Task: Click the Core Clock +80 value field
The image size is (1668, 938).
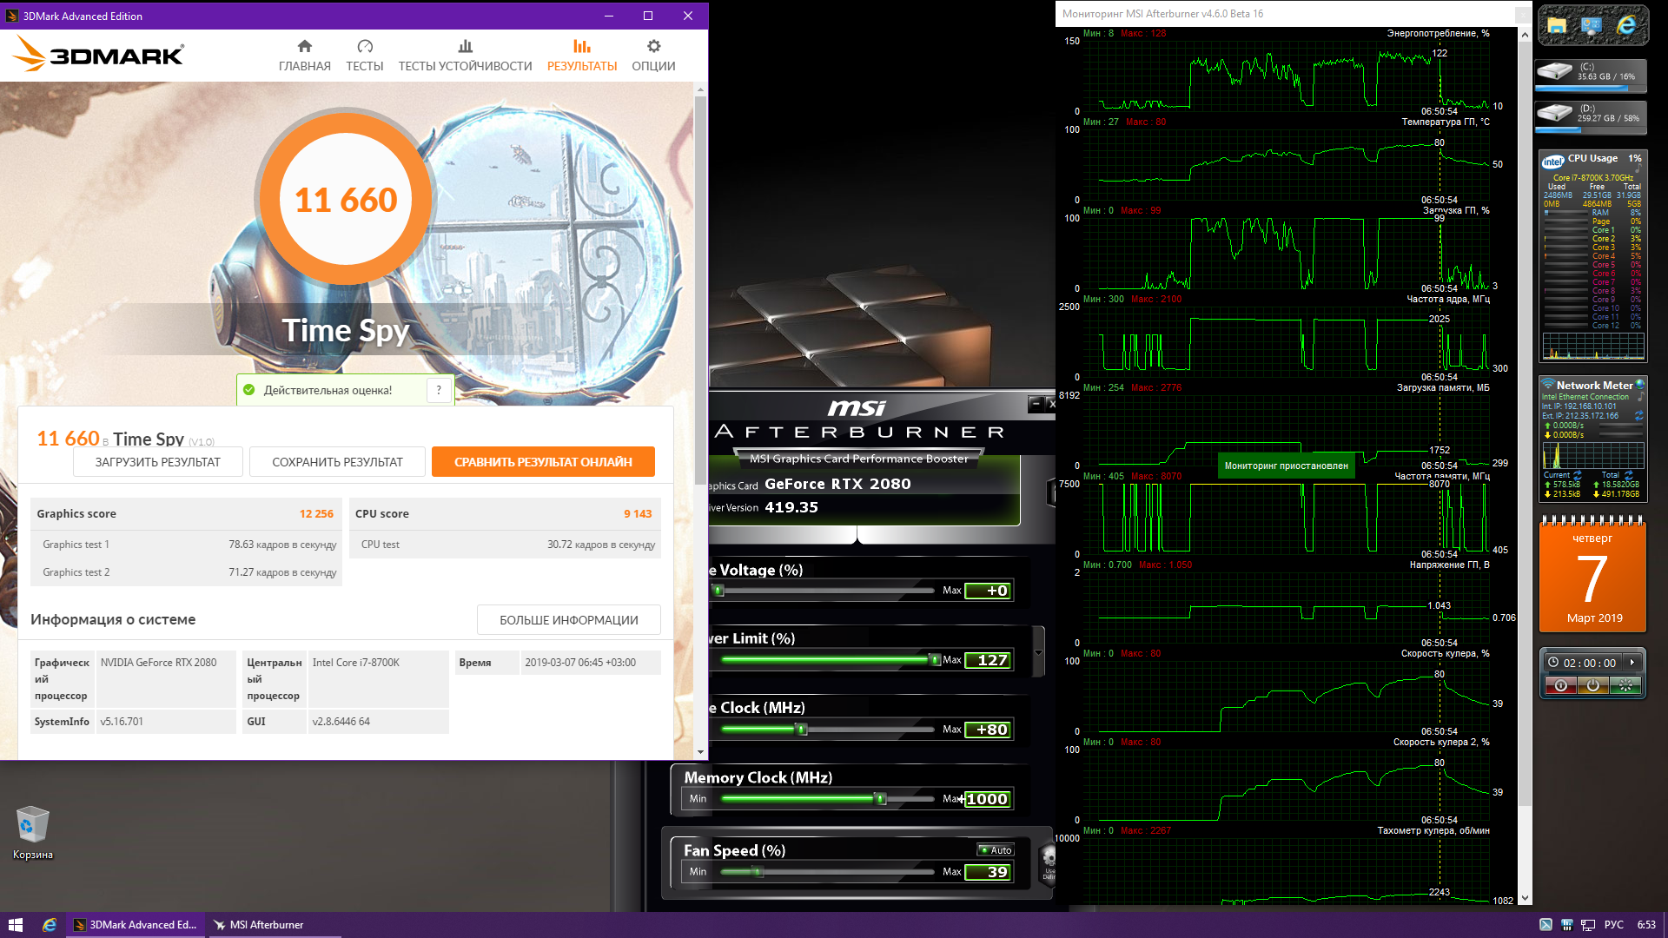Action: point(989,730)
